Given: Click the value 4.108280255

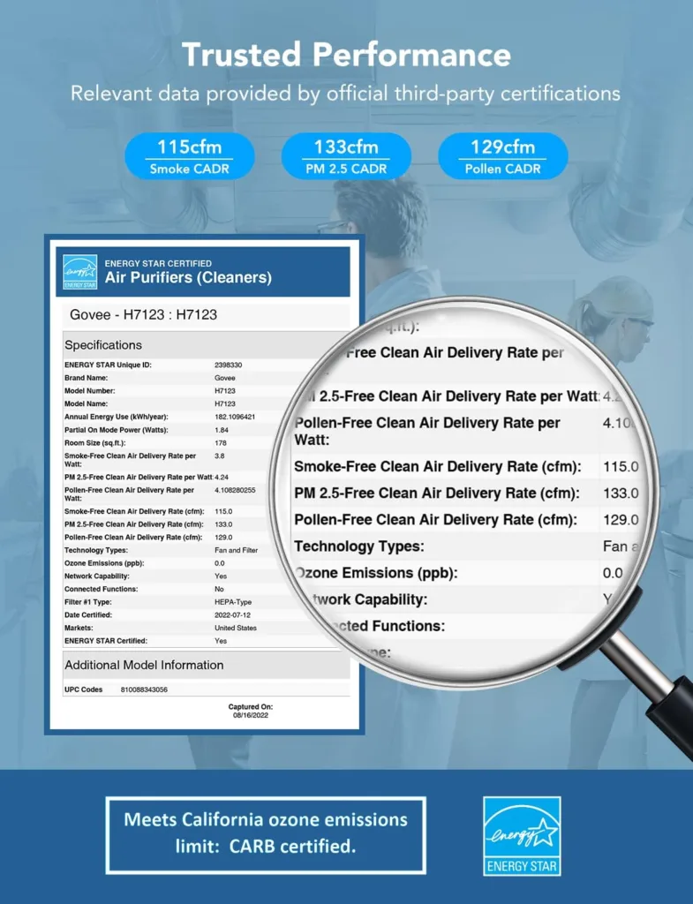Looking at the screenshot, I should (235, 490).
